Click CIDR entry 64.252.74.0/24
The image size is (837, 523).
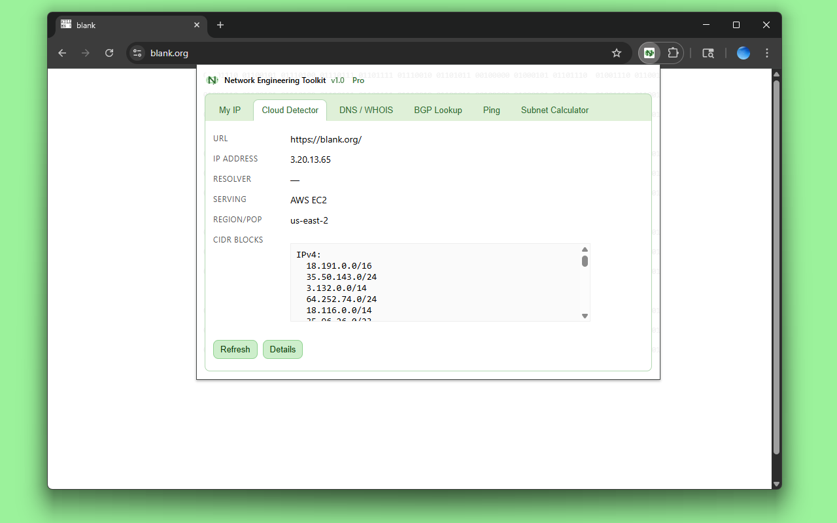[x=341, y=299]
